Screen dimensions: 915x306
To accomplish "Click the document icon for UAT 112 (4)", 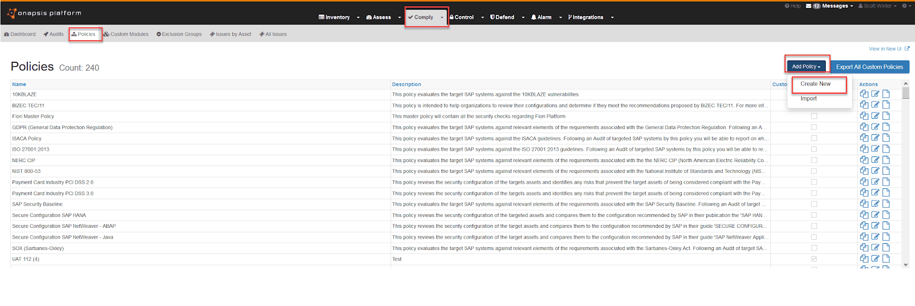I will click(x=886, y=259).
